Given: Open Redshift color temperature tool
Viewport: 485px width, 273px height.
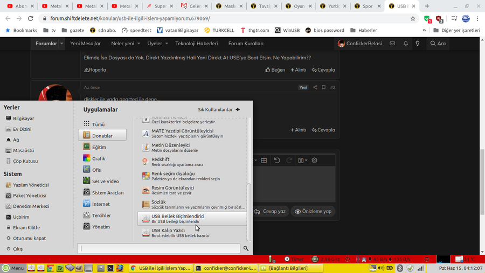Looking at the screenshot, I should tap(192, 162).
